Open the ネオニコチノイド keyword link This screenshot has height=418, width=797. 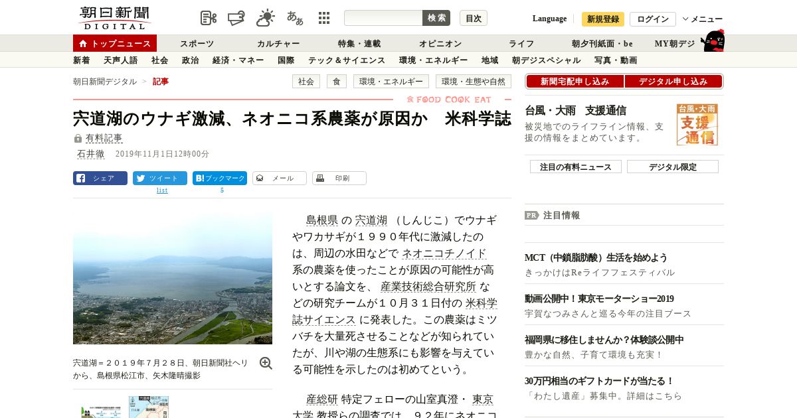[x=444, y=253]
